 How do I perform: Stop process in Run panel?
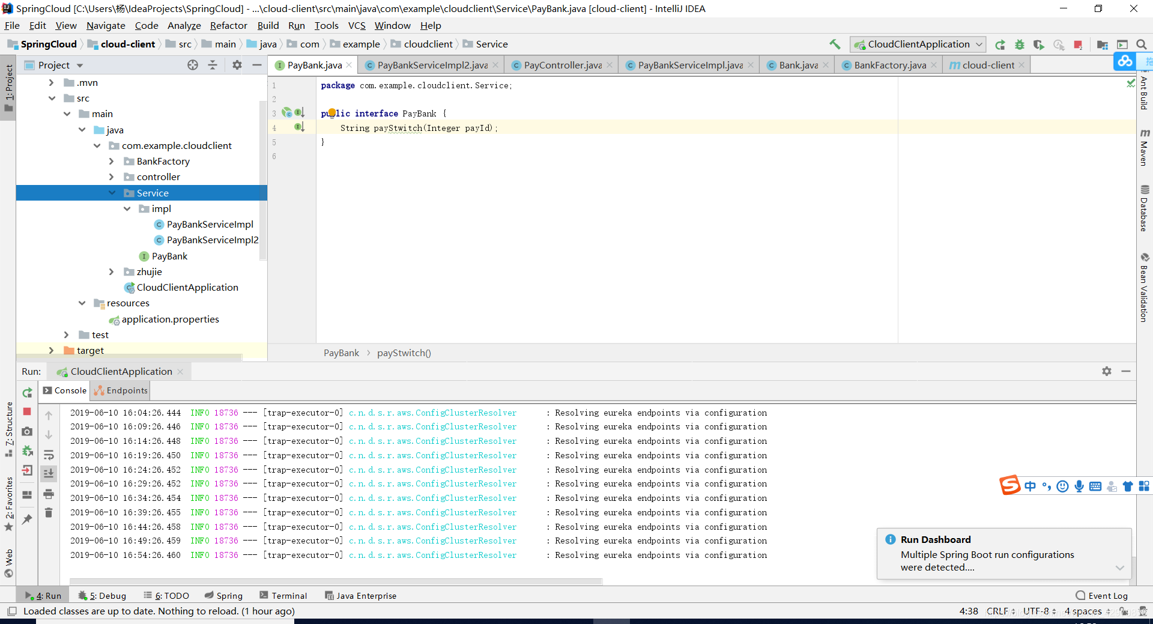(x=27, y=411)
